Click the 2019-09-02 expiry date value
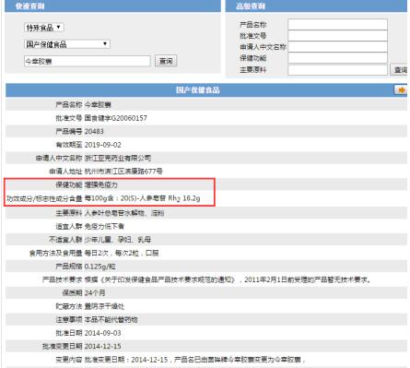 [103, 145]
